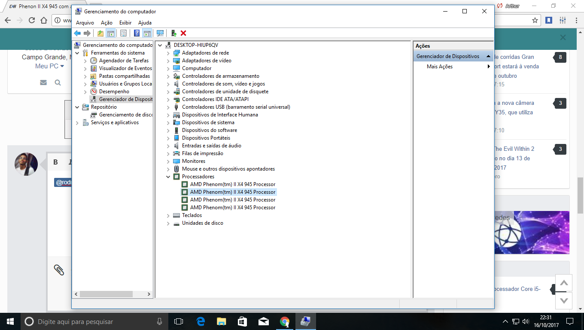The width and height of the screenshot is (584, 330).
Task: Click the Update driver toolbar icon
Action: 174,33
